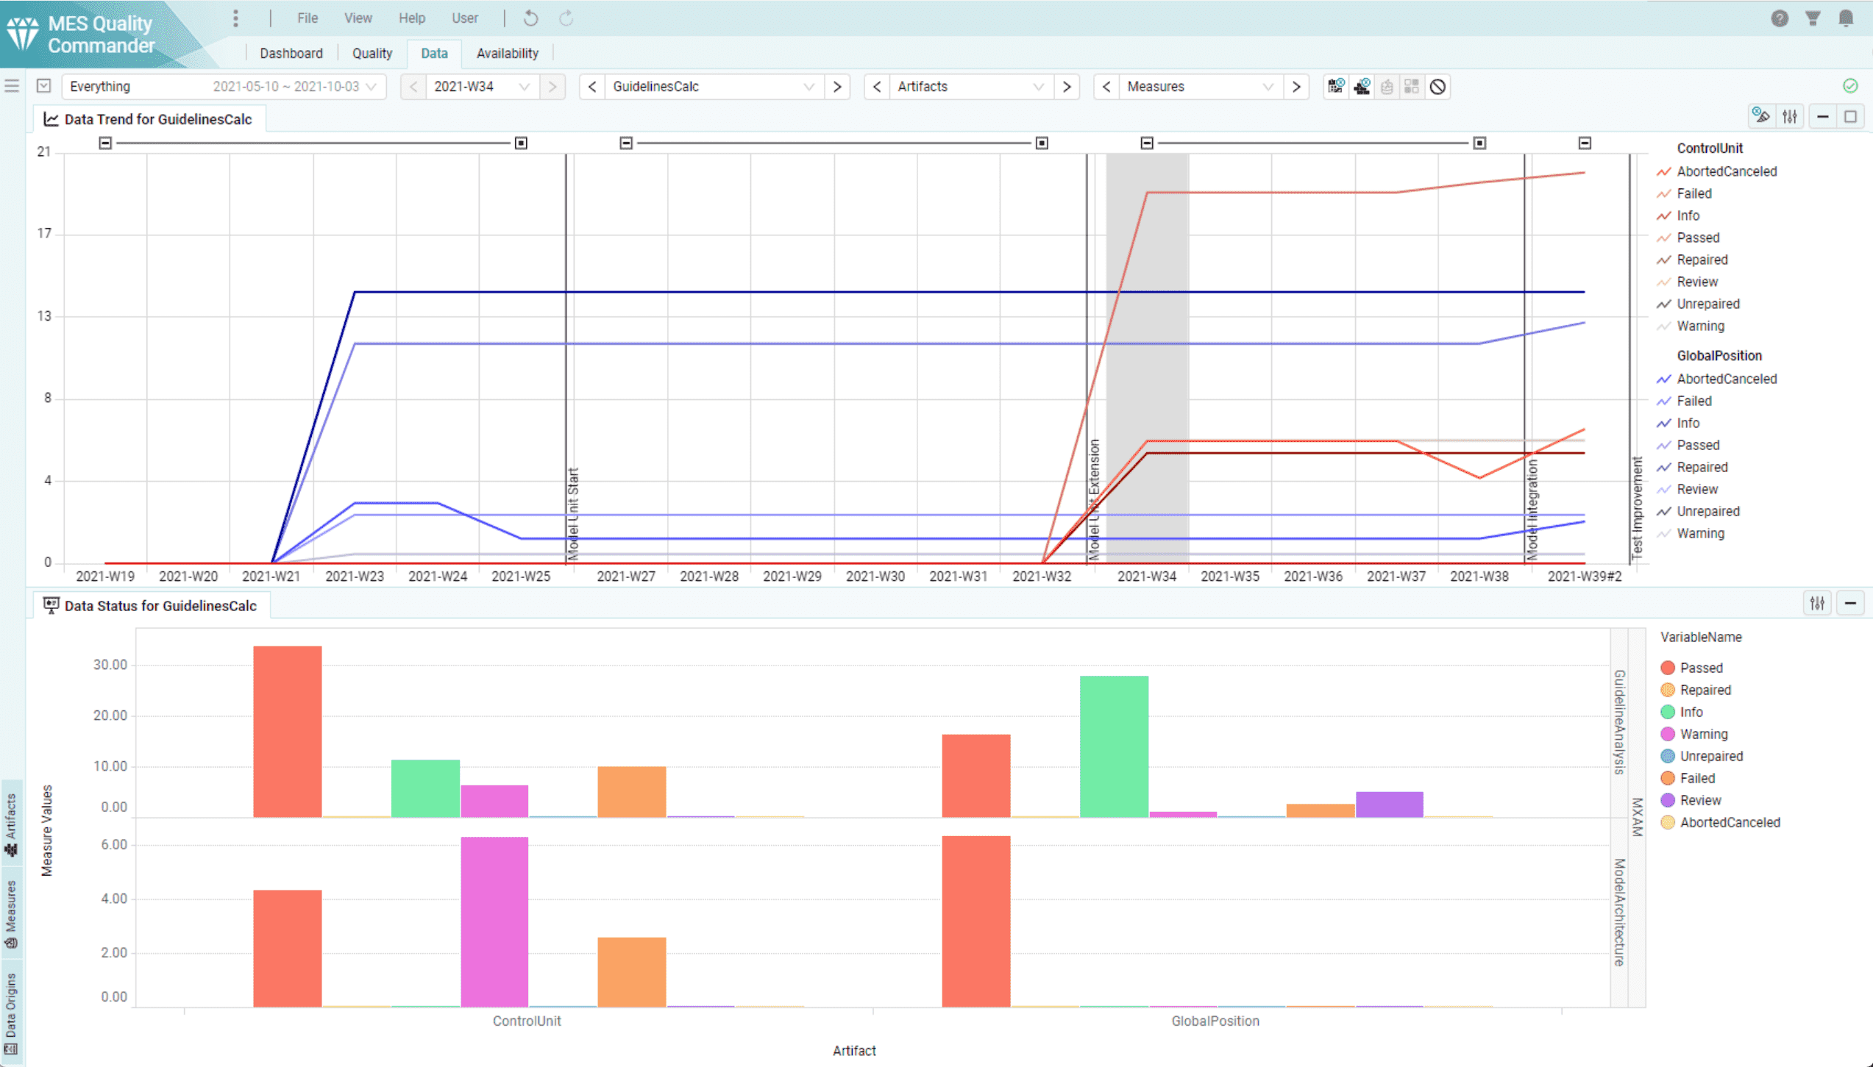Open Data Trend chart settings sliders
Image resolution: width=1873 pixels, height=1067 pixels.
click(1790, 116)
